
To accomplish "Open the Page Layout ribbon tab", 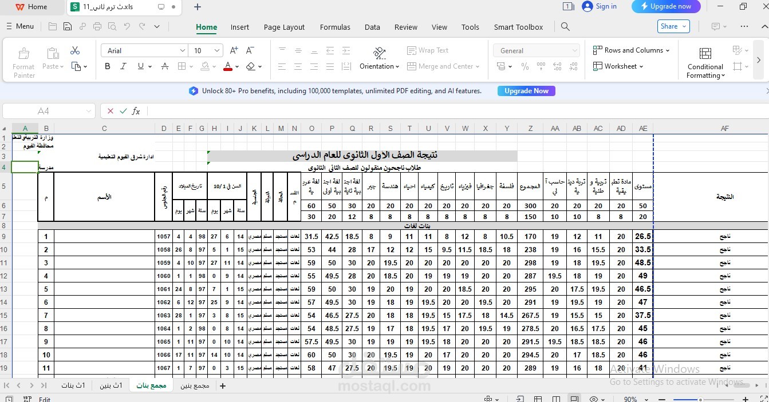I will 284,27.
